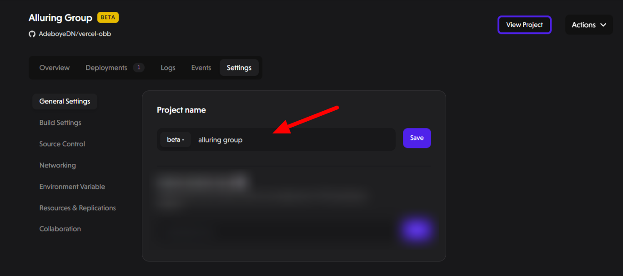Open Networking settings
This screenshot has width=623, height=276.
click(58, 165)
